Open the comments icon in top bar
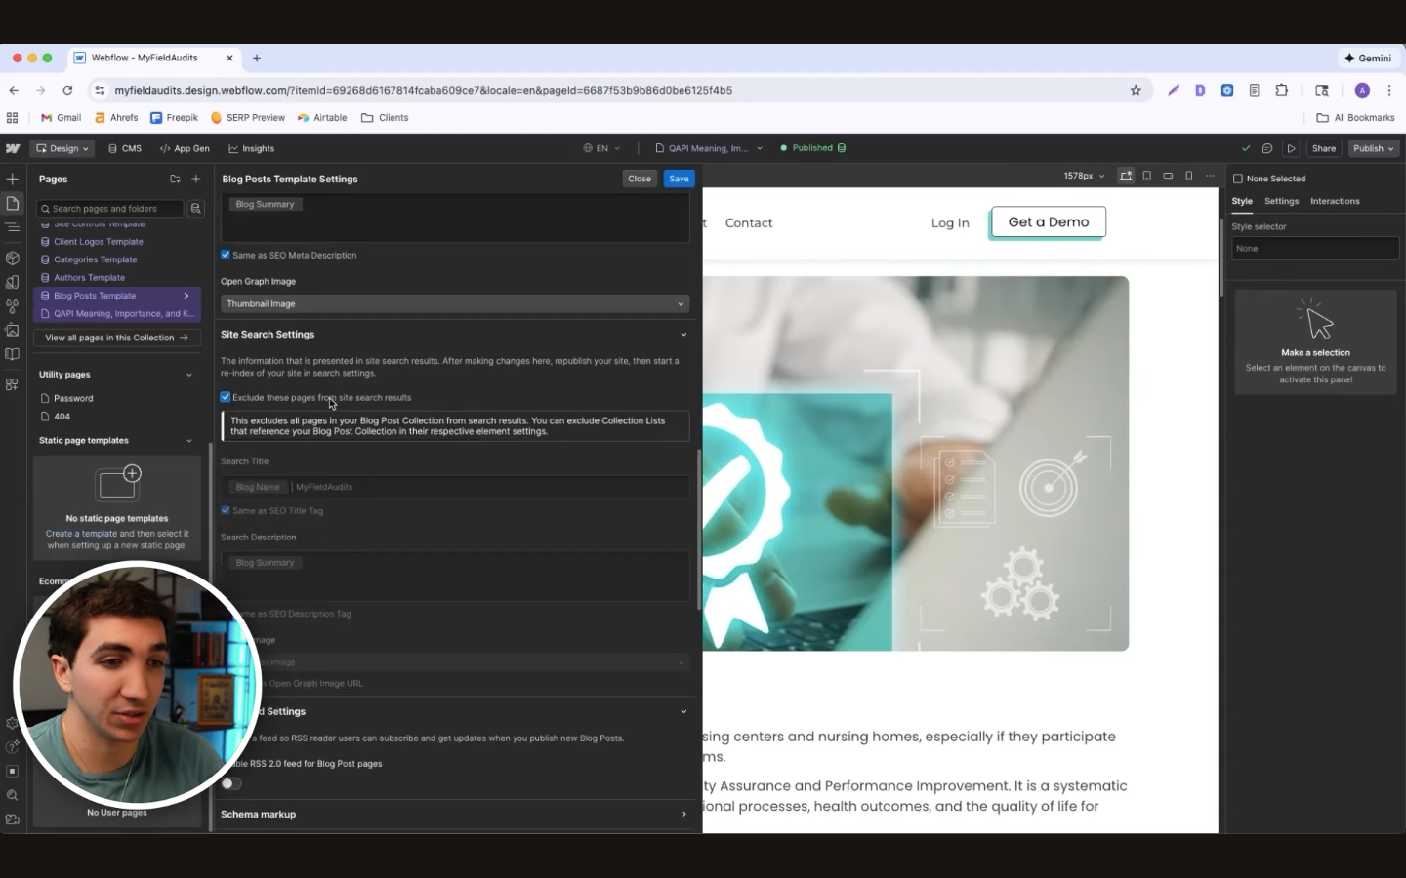Viewport: 1406px width, 878px height. 1267,148
